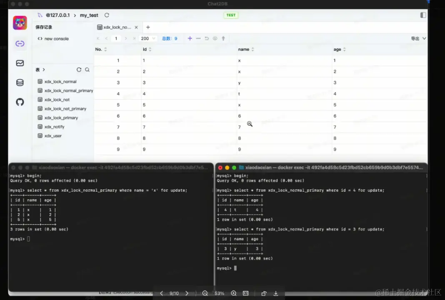445x300 pixels.
Task: Click the page number 1 input
Action: (x=116, y=38)
